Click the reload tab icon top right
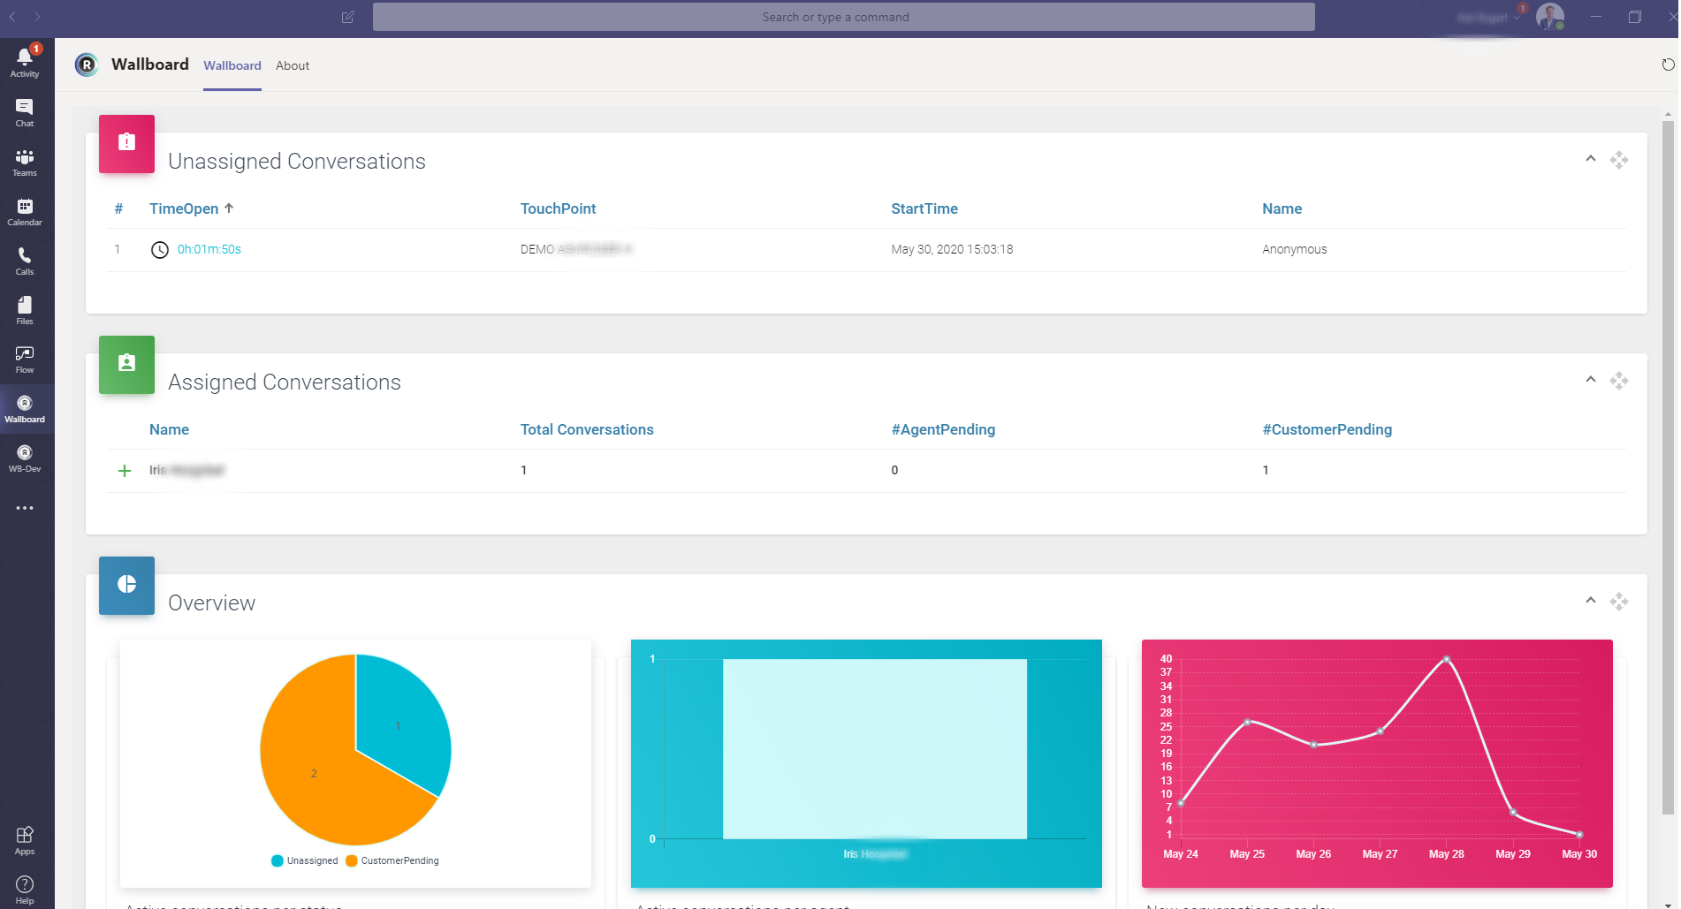 point(1668,64)
